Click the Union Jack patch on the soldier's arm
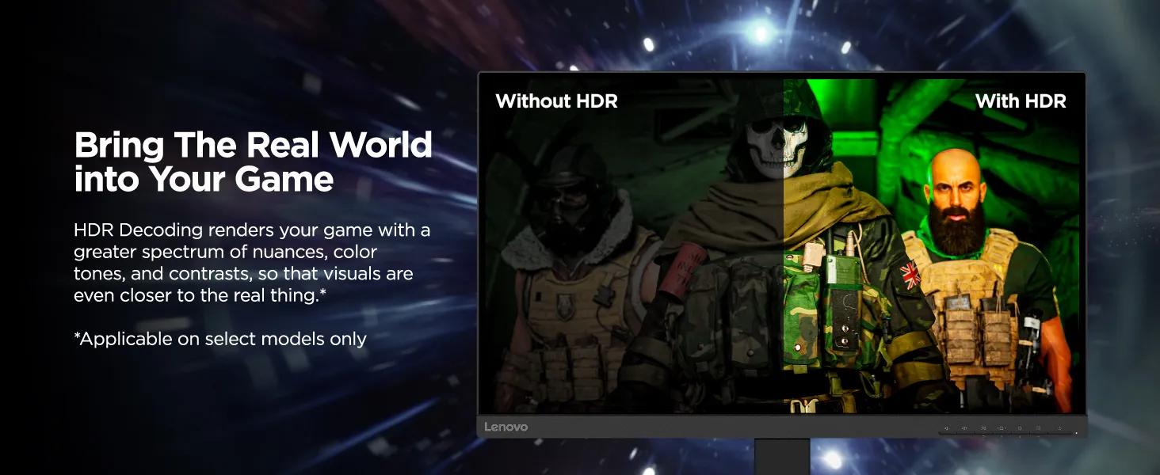Viewport: 1160px width, 475px height. click(909, 274)
